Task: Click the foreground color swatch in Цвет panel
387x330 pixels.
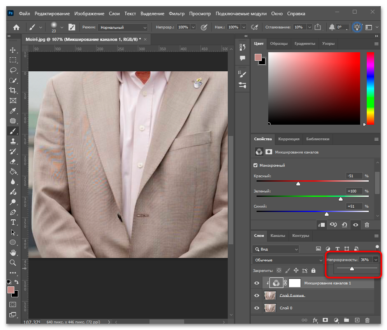Action: [258, 57]
